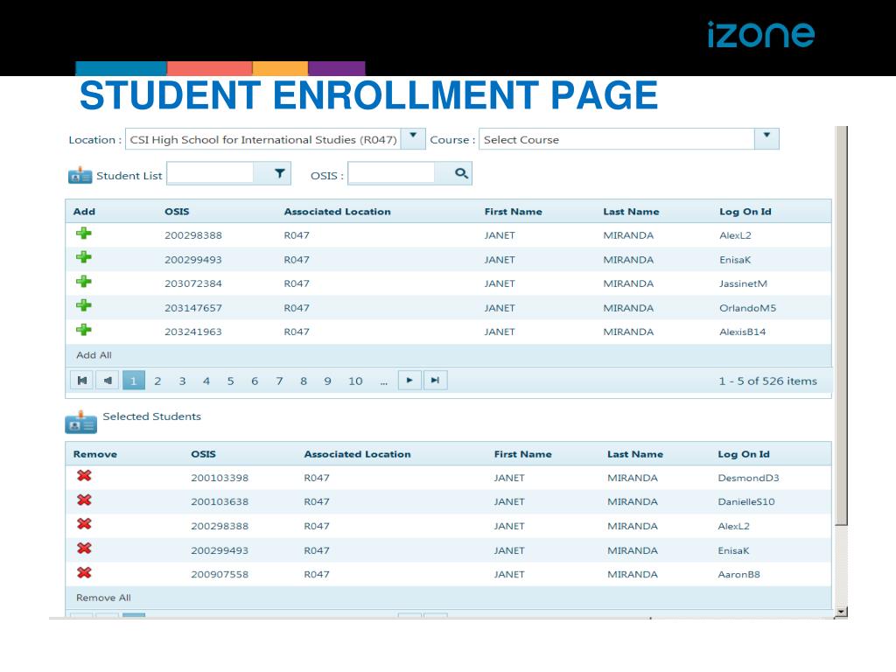Image resolution: width=896 pixels, height=672 pixels.
Task: Click the Student List ID card icon
Action: pyautogui.click(x=80, y=175)
